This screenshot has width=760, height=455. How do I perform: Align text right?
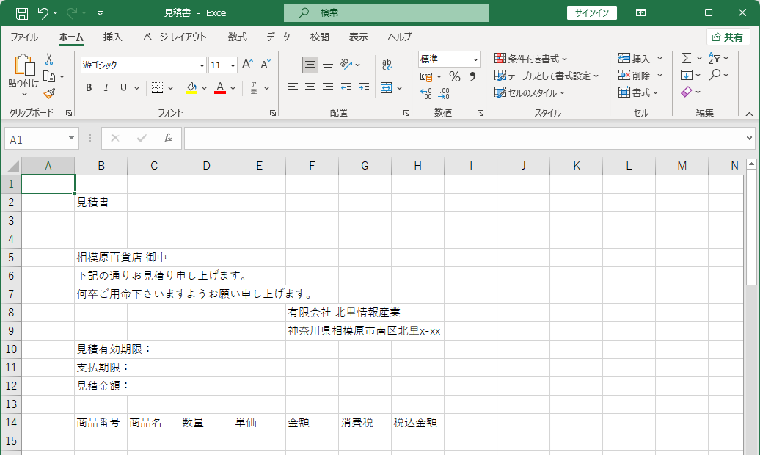328,88
